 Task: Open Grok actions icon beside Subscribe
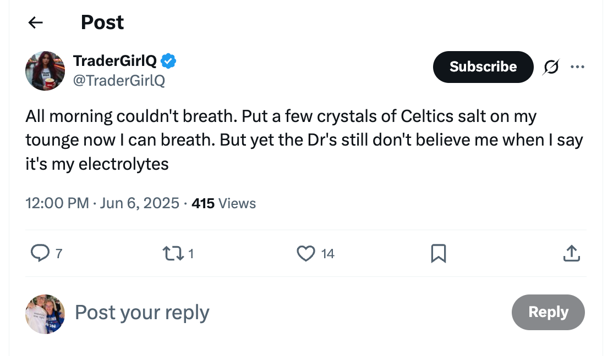point(550,67)
